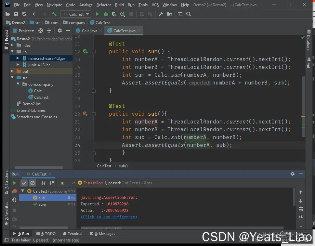
Task: Run CalcTest with the green play toolbar icon
Action: click(x=97, y=14)
